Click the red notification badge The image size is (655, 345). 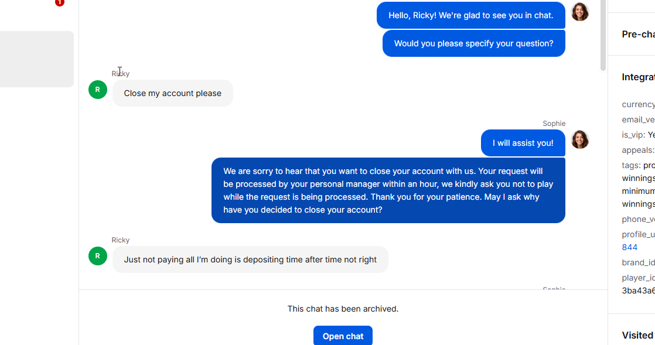click(60, 2)
